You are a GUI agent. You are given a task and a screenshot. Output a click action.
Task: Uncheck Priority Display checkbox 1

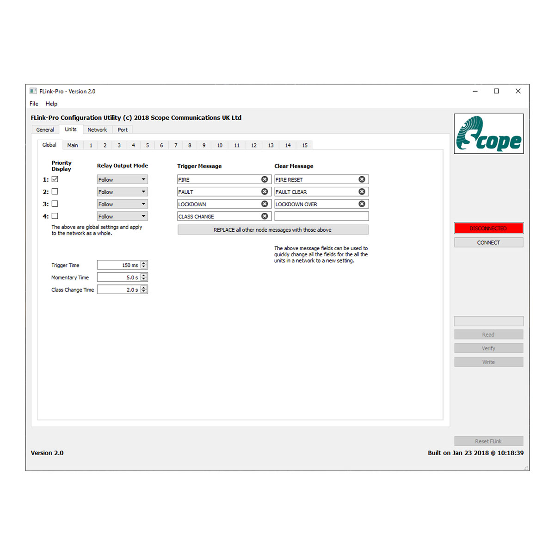(x=55, y=179)
